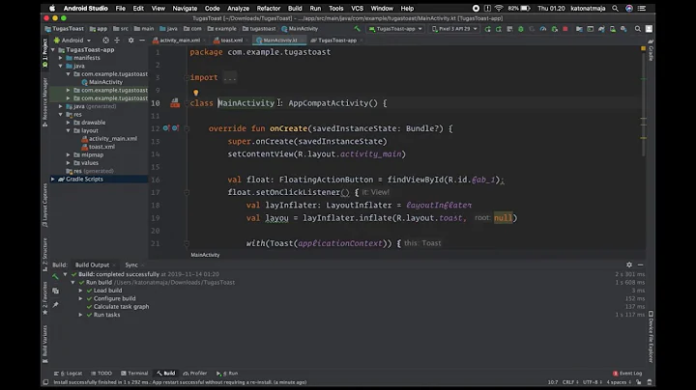Open the Pixel 3 API 29 device dropdown
Image resolution: width=696 pixels, height=390 pixels.
coord(454,29)
